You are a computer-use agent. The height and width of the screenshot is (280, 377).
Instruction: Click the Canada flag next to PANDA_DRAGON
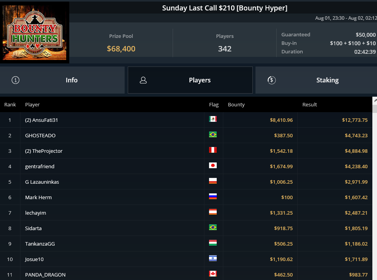pyautogui.click(x=213, y=274)
